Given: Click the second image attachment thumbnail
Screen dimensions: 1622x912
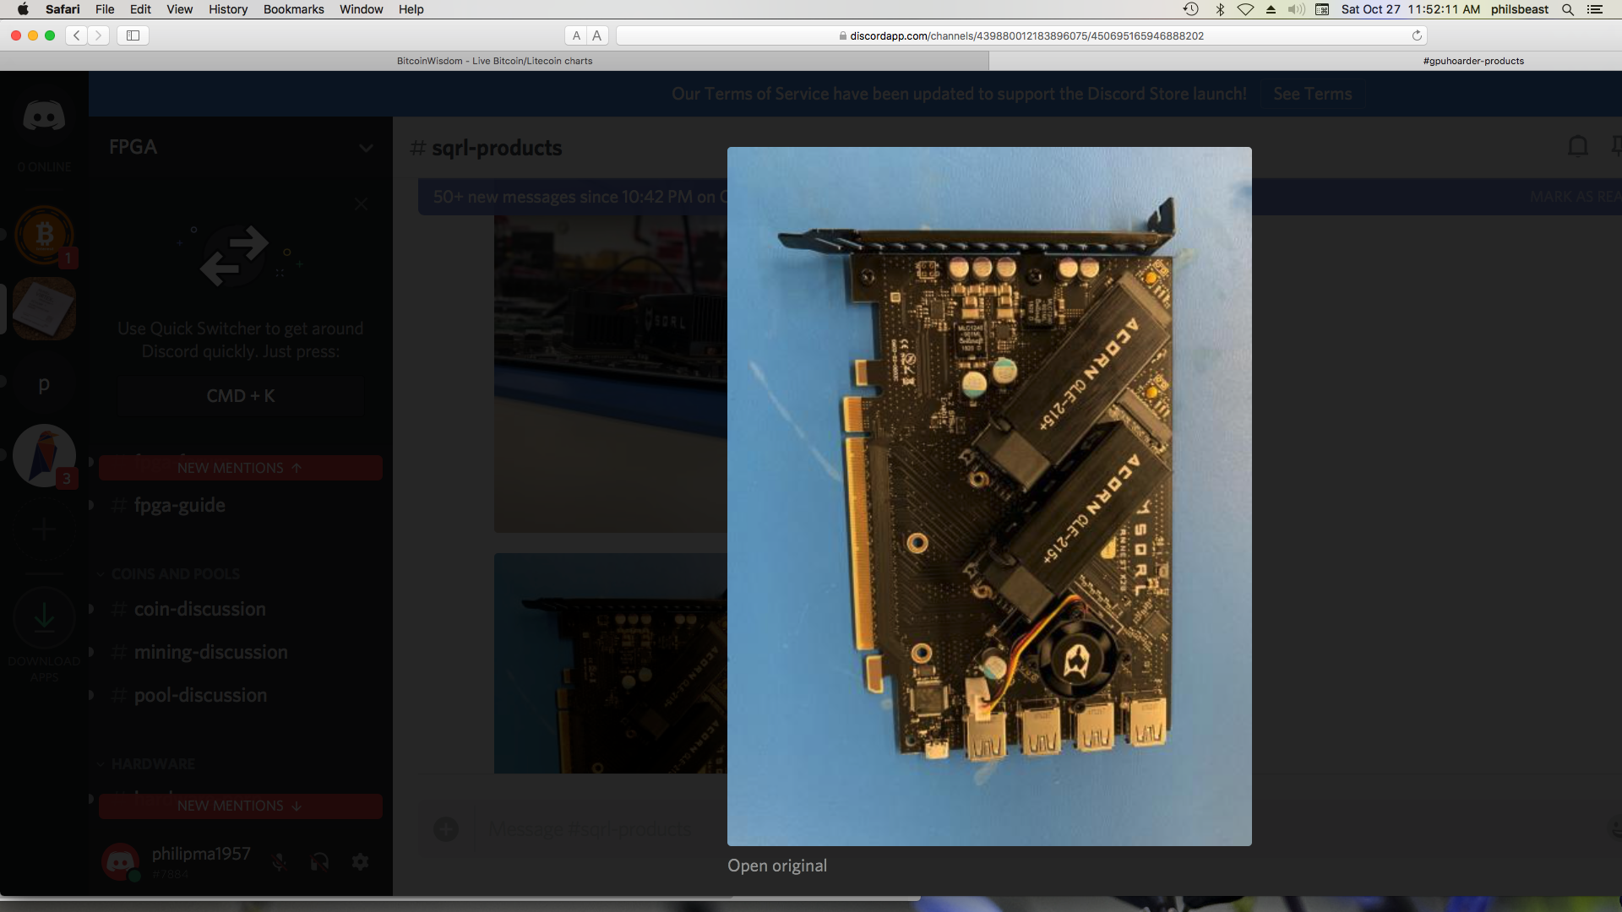Looking at the screenshot, I should coord(610,663).
